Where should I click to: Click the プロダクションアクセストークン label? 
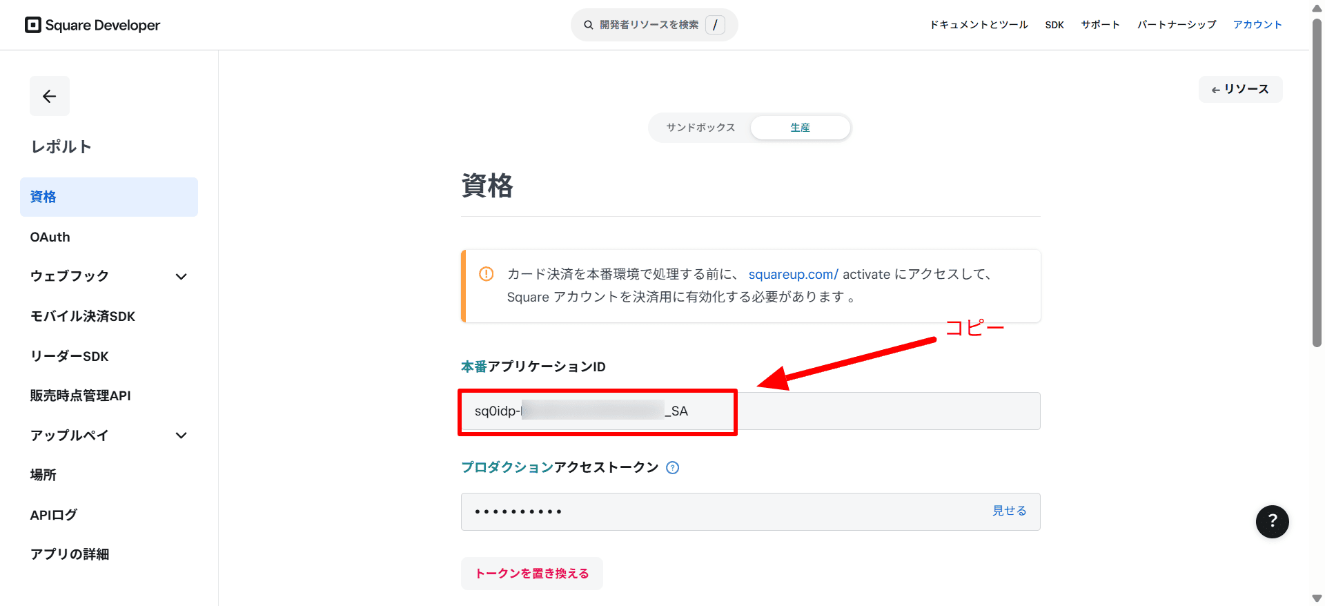[560, 467]
